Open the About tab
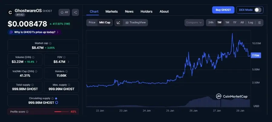This screenshot has height=122, width=272. coord(164,12)
